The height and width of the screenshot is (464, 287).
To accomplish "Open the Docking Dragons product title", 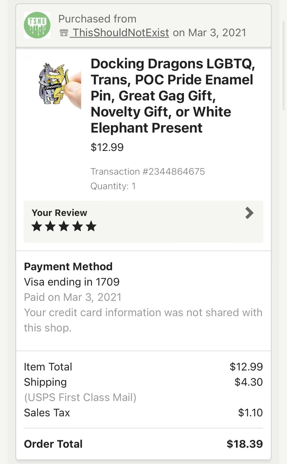I will (172, 95).
